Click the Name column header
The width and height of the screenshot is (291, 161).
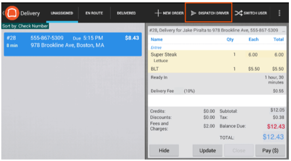157,39
